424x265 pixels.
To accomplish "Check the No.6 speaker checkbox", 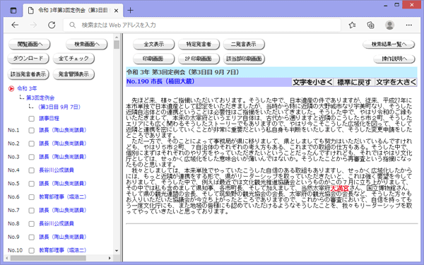I will click(x=32, y=197).
